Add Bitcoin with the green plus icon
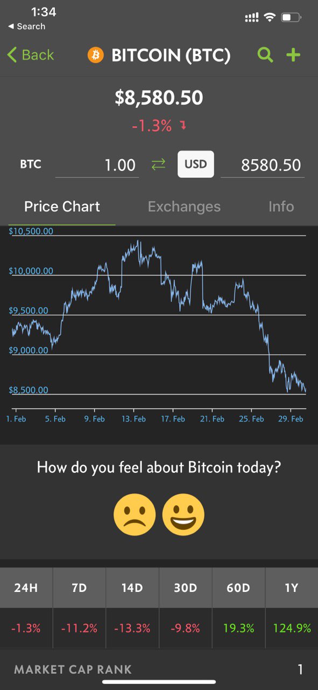 pos(293,55)
